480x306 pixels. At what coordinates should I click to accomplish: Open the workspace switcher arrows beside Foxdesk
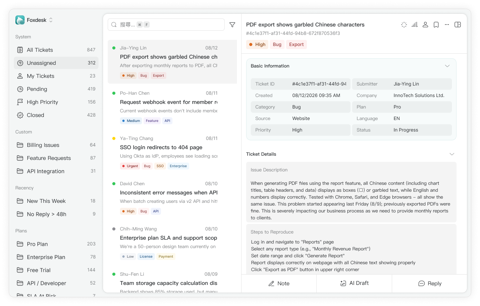[52, 20]
